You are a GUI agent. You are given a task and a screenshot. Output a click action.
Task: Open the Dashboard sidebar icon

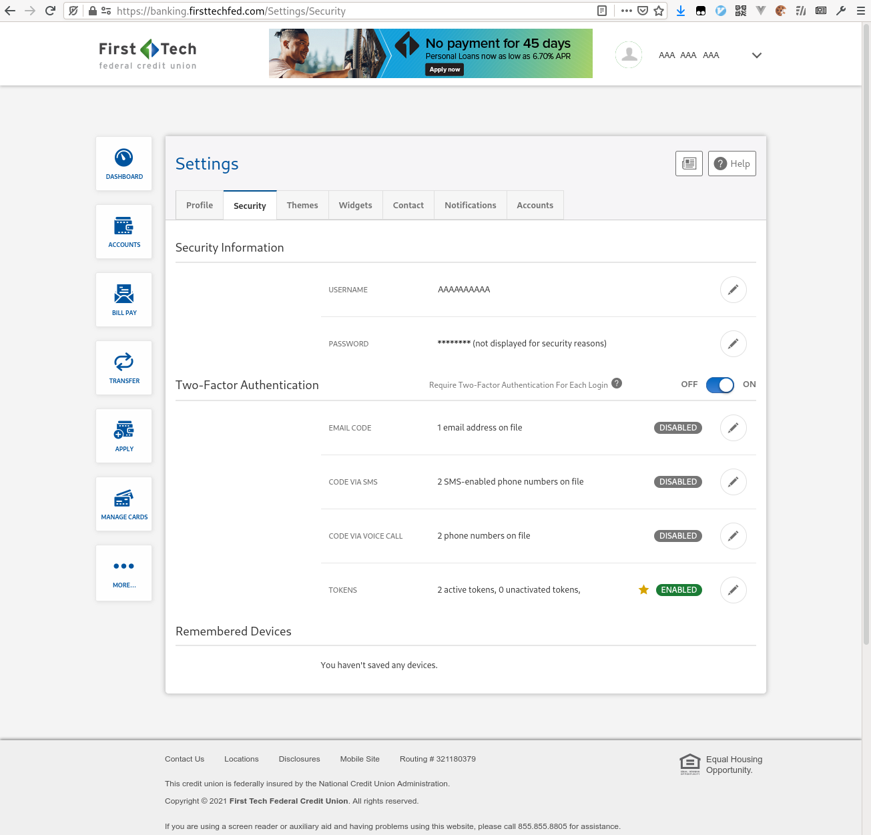pos(124,164)
